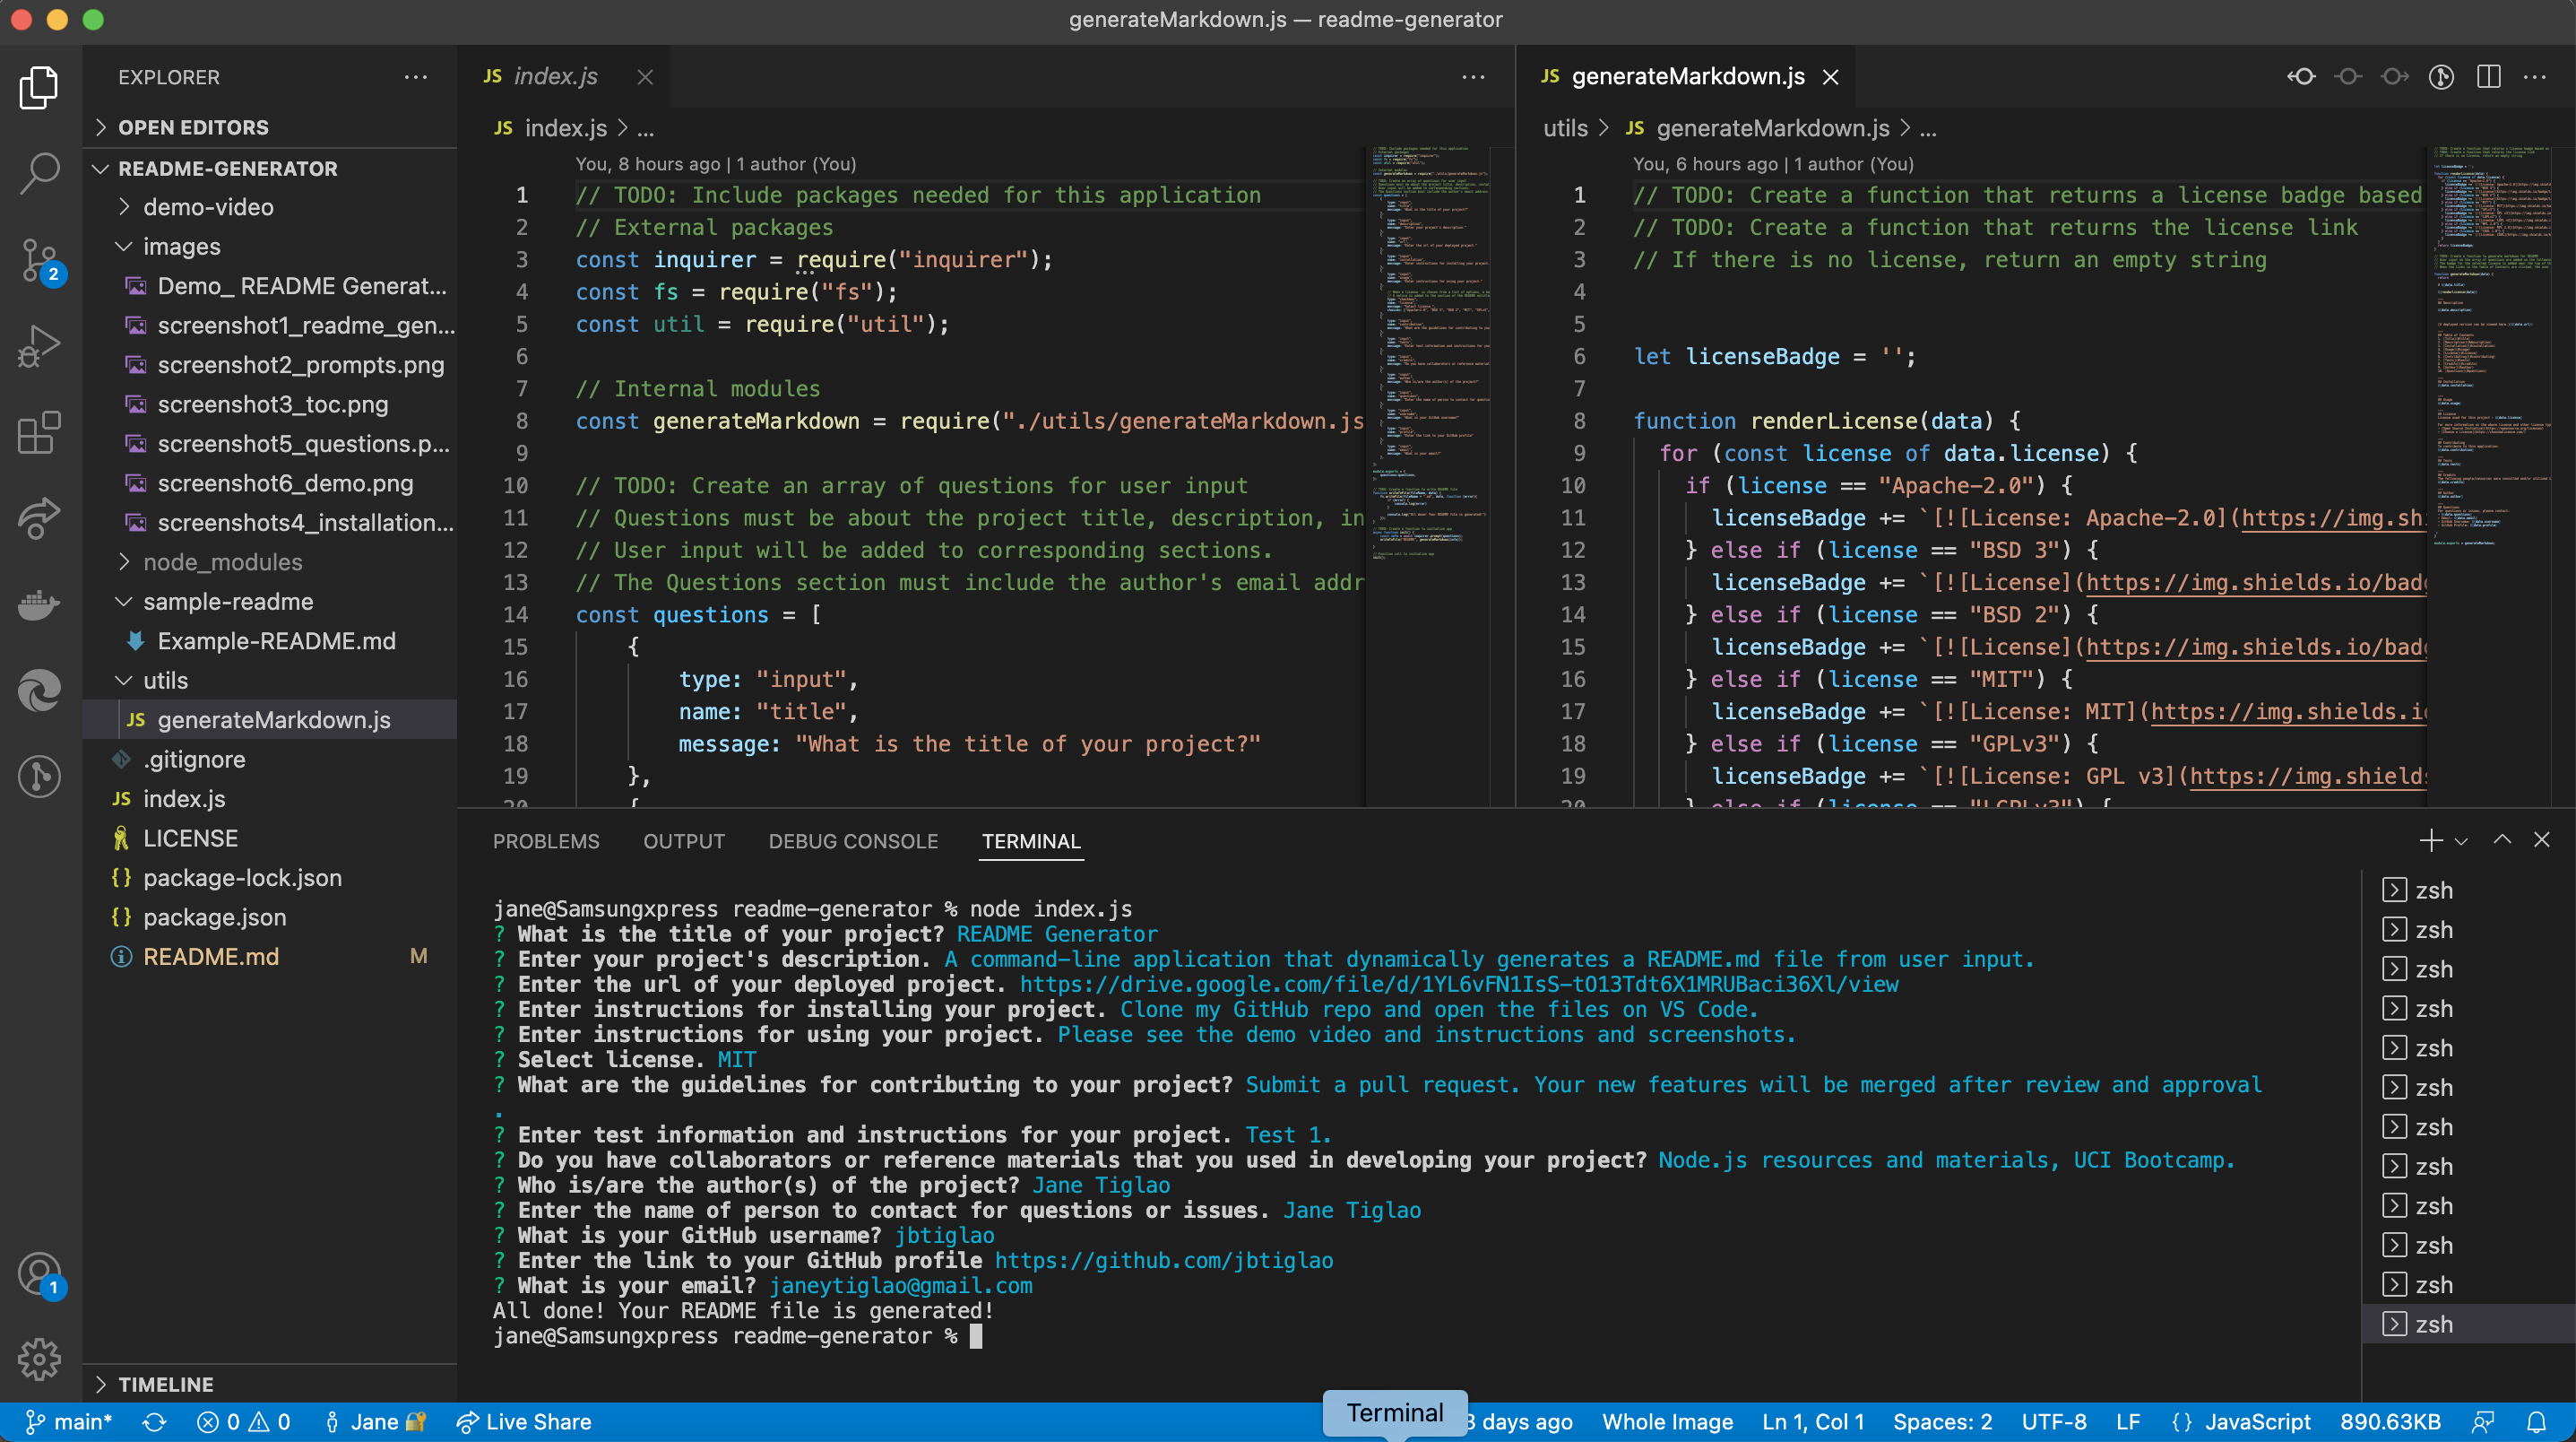The width and height of the screenshot is (2576, 1442).
Task: Open the new terminal profile dropdown arrow
Action: pyautogui.click(x=2461, y=841)
